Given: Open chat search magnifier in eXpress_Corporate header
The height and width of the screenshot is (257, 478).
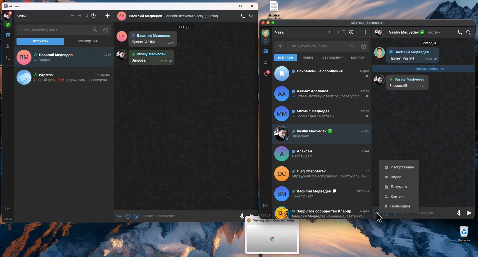Looking at the screenshot, I should coord(468,32).
